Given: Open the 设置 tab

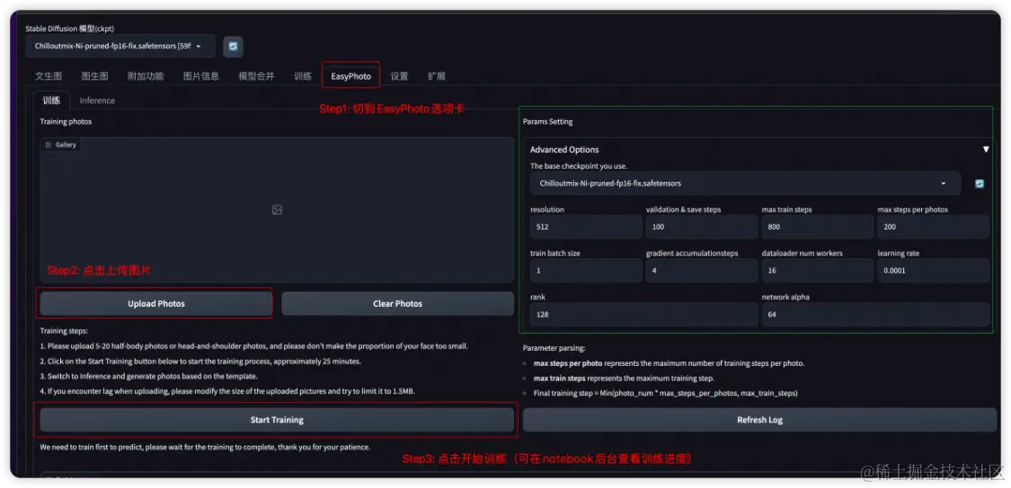Looking at the screenshot, I should 399,76.
